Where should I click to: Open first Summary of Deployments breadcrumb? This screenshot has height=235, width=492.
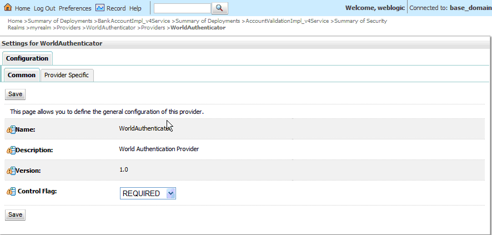click(x=60, y=21)
